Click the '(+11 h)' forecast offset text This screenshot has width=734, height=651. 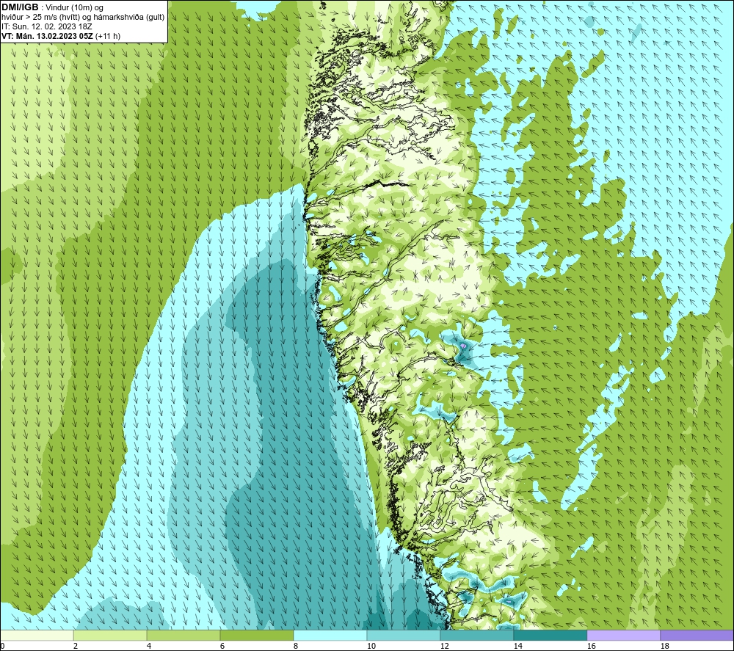(x=108, y=36)
